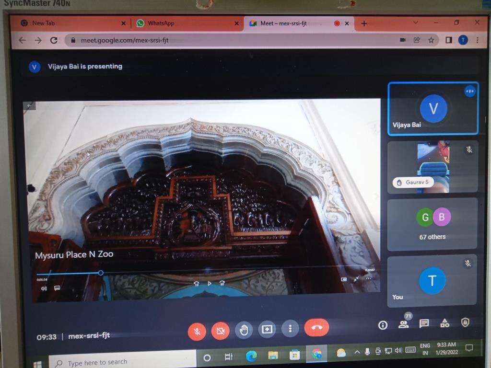This screenshot has width=491, height=368.
Task: Open Windows Start menu
Action: click(37, 364)
